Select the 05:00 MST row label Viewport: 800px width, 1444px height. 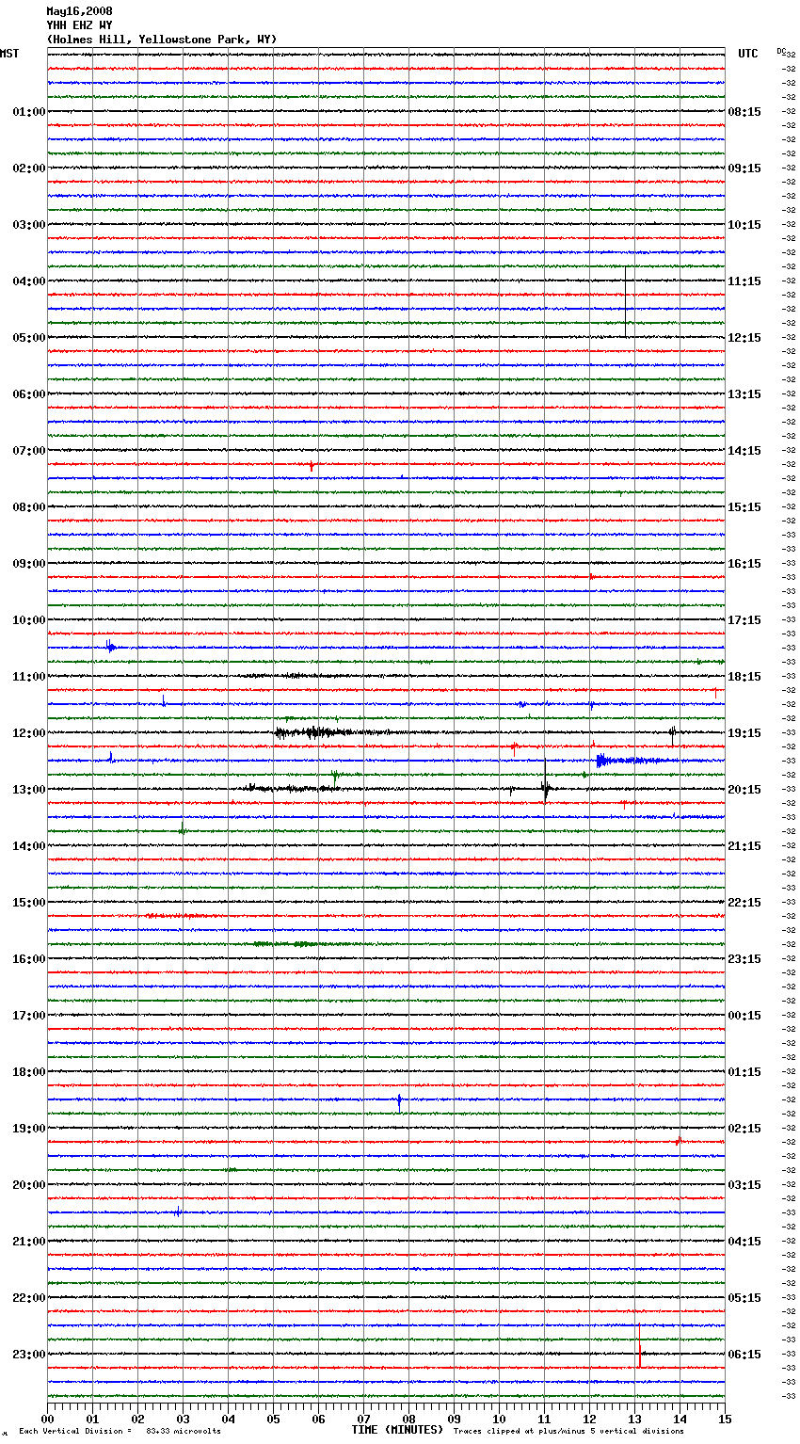click(29, 338)
